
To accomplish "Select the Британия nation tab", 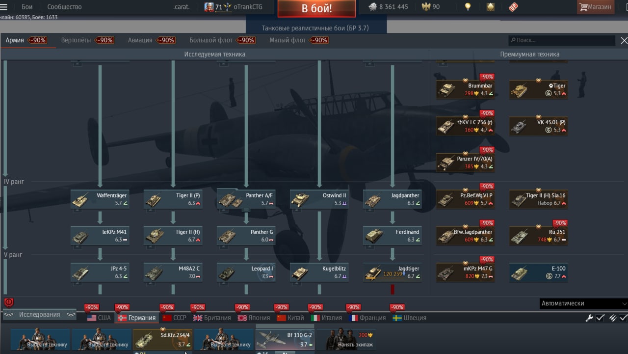I will click(212, 318).
